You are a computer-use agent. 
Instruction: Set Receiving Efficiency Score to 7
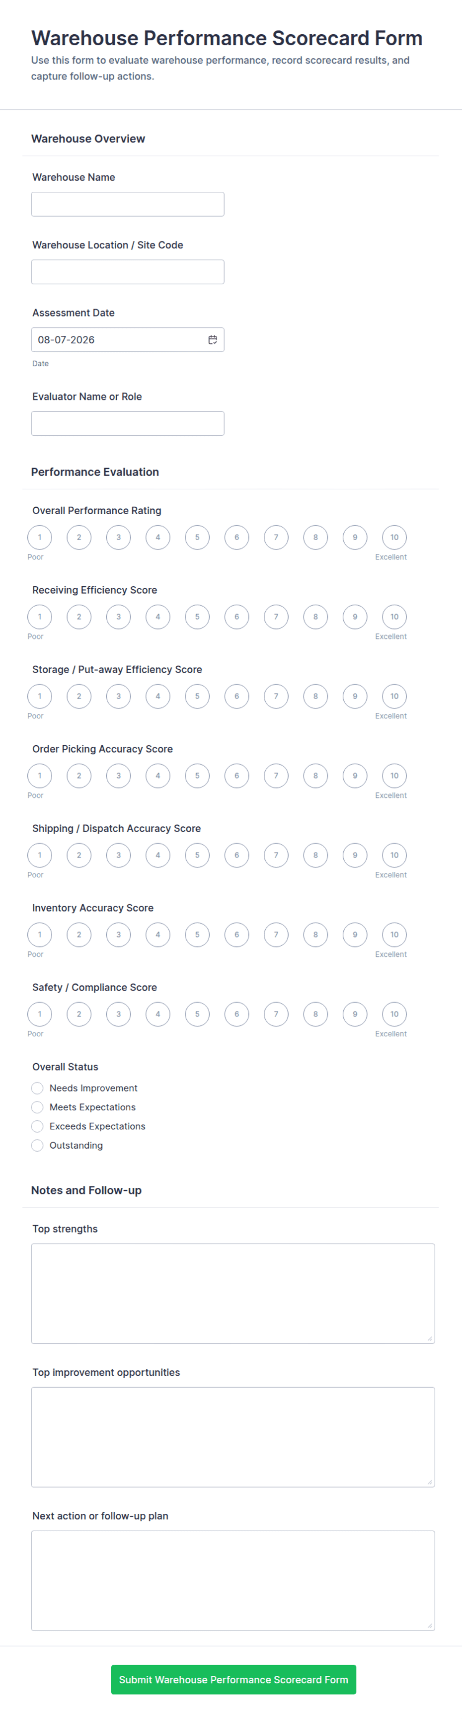click(x=276, y=617)
